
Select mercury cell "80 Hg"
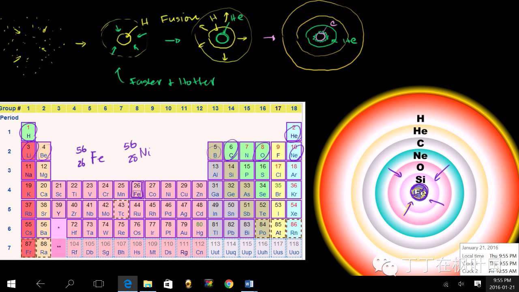pos(199,229)
